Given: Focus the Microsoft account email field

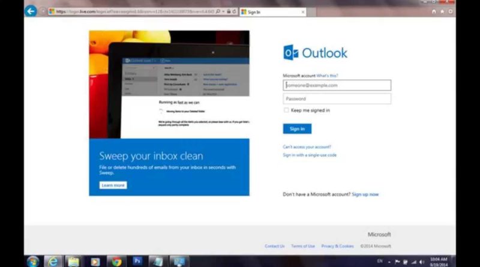Looking at the screenshot, I should [x=337, y=85].
